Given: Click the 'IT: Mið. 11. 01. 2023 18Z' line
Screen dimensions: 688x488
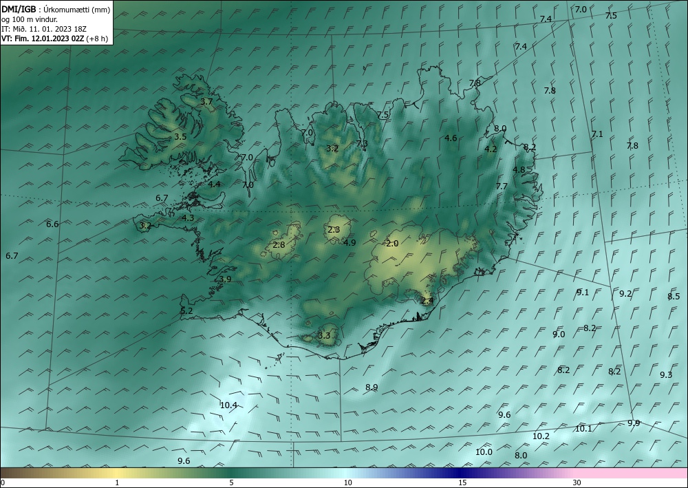Looking at the screenshot, I should pyautogui.click(x=44, y=29).
